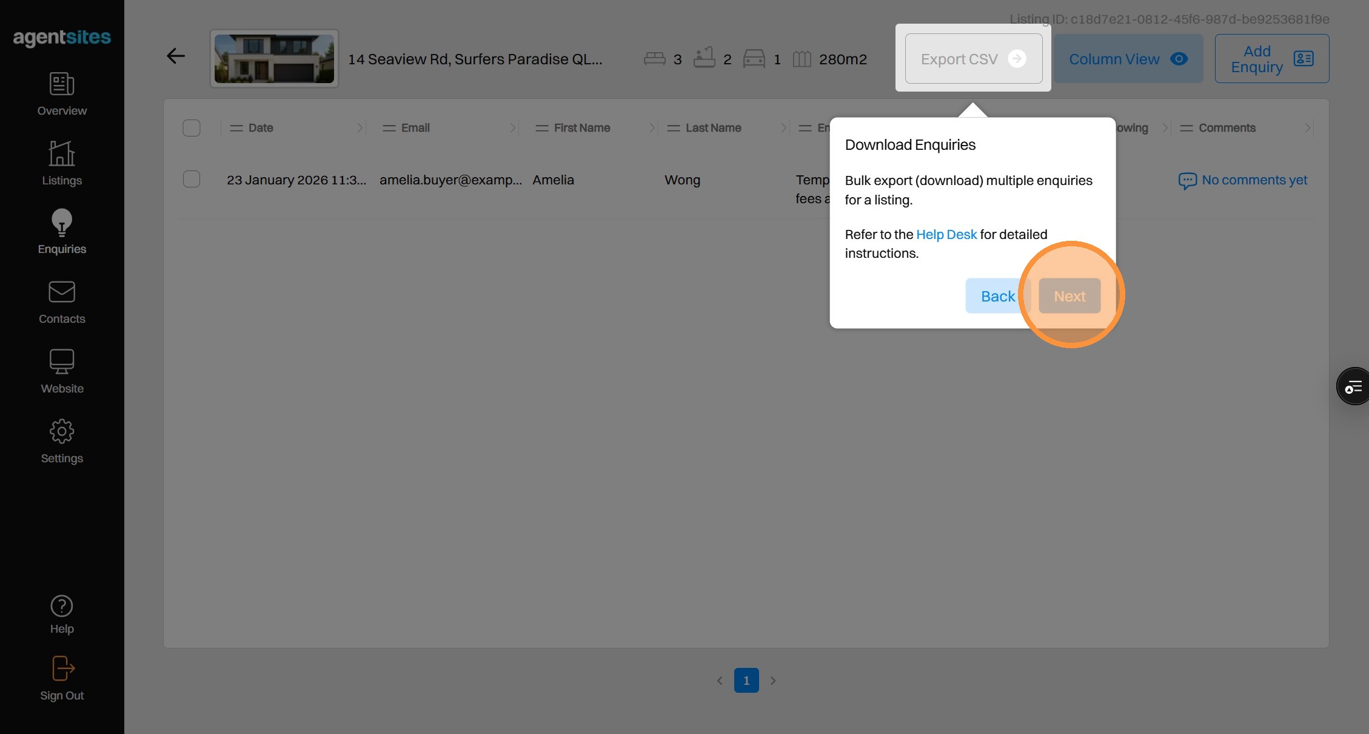Expand the Comments column chevron
1369x734 pixels.
[1307, 128]
